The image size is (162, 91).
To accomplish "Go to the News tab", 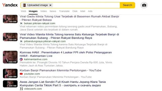I will click(53, 11).
